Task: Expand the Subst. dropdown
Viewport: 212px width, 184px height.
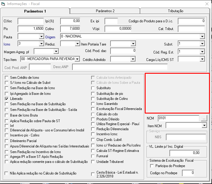Action: (x=202, y=44)
